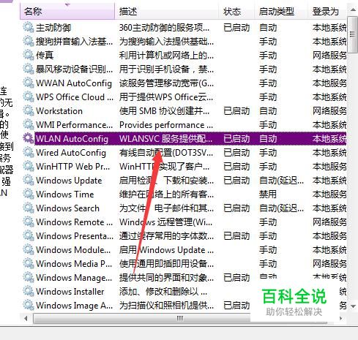
Task: Select the highlighted WLAN AutoConfig name
Action: 72,139
